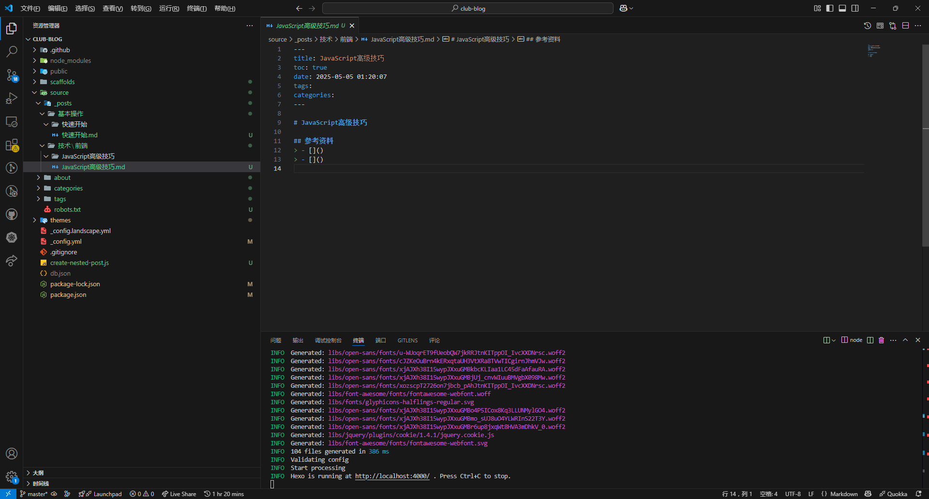Open Accounts icon at bottom of sidebar
The width and height of the screenshot is (929, 499).
[x=12, y=454]
